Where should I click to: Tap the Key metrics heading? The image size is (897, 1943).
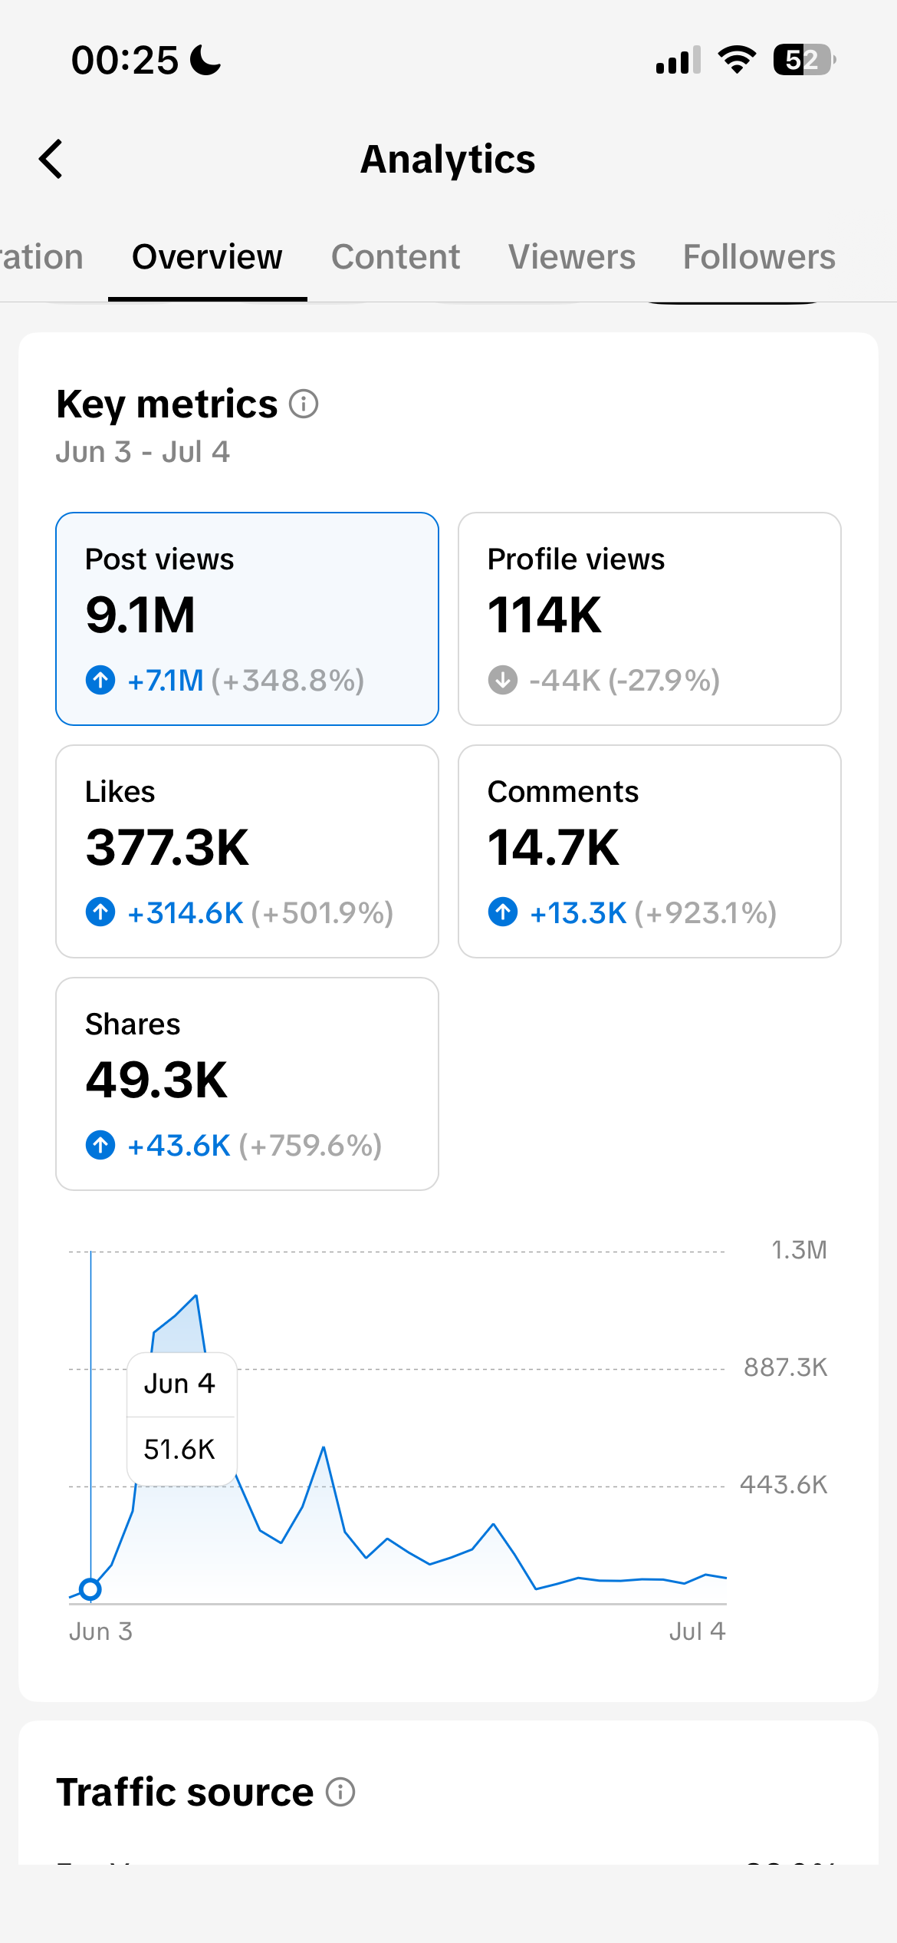click(167, 404)
